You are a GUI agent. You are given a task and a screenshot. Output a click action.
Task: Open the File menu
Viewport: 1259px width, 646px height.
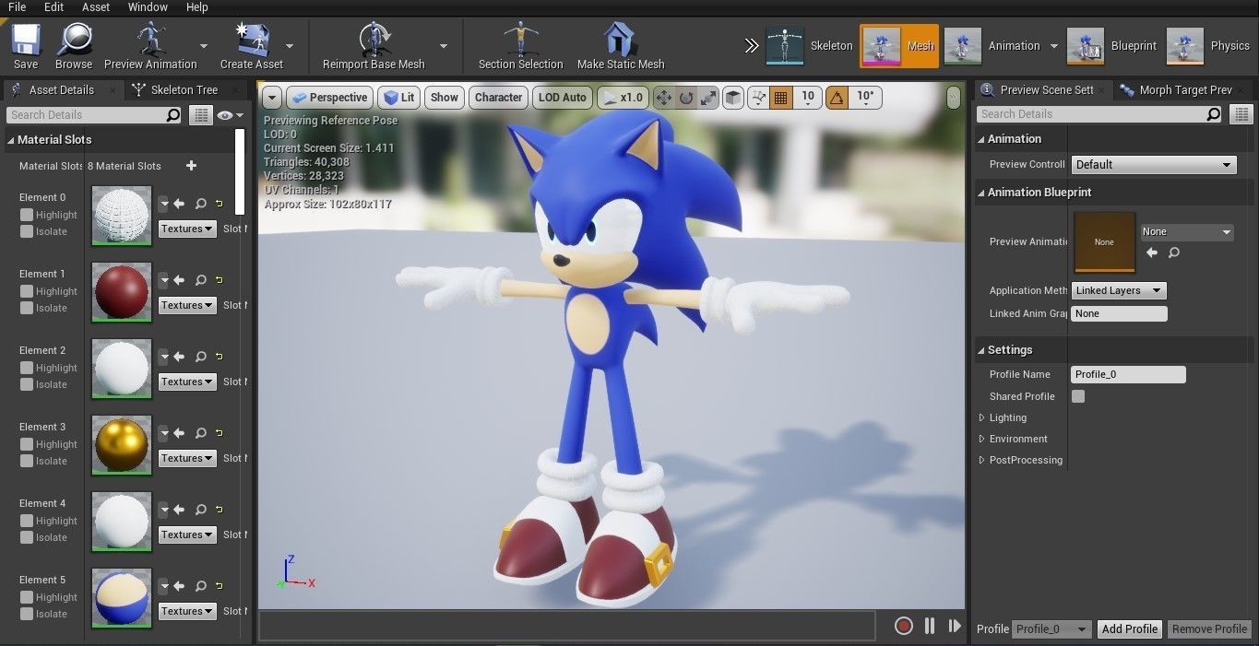[17, 7]
